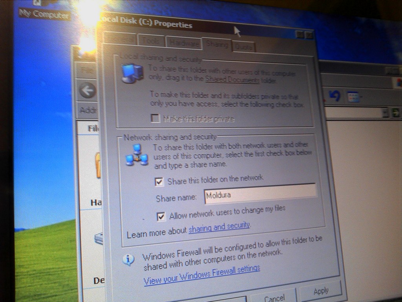Open the General tab
Viewport: 402px width, 302px height.
coord(120,39)
